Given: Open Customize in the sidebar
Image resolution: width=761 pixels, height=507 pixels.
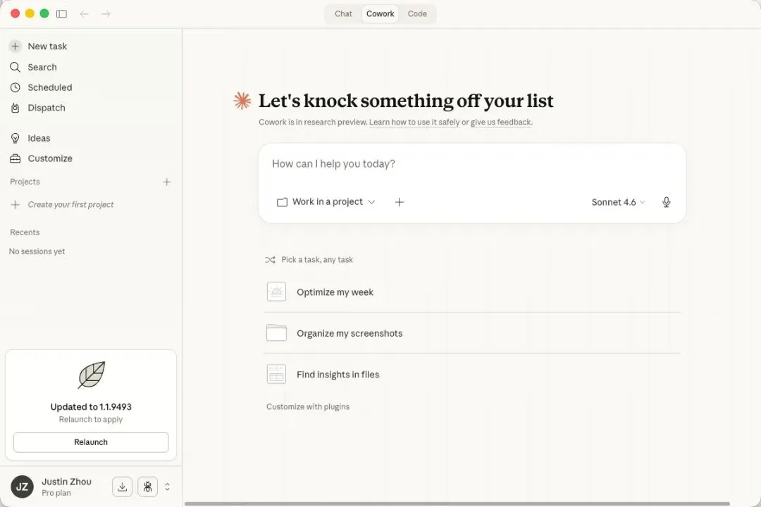Looking at the screenshot, I should (49, 159).
